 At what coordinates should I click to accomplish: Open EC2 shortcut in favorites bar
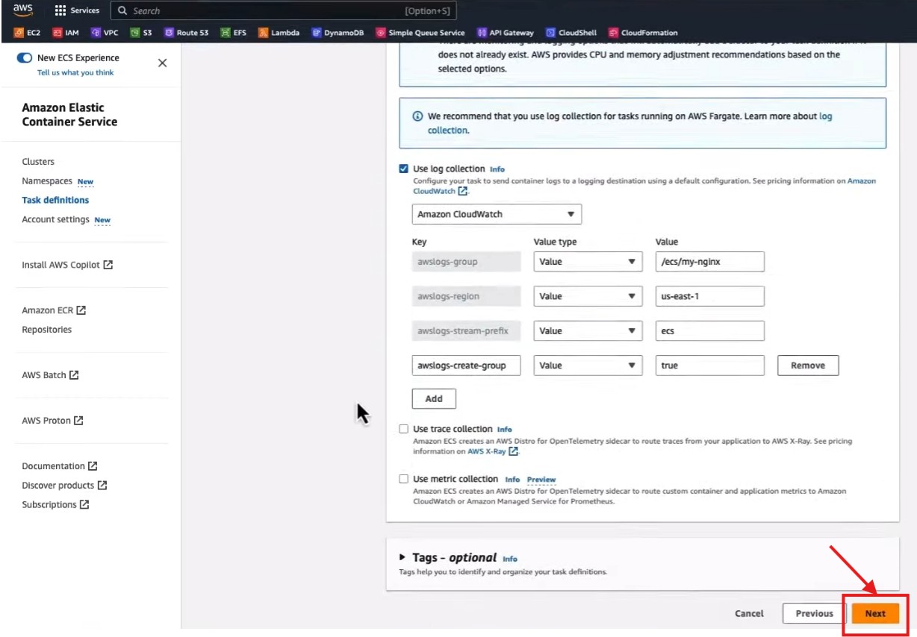click(28, 33)
